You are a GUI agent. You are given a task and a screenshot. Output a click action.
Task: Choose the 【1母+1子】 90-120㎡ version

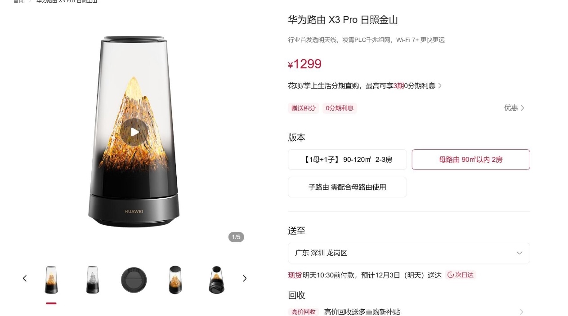coord(347,160)
